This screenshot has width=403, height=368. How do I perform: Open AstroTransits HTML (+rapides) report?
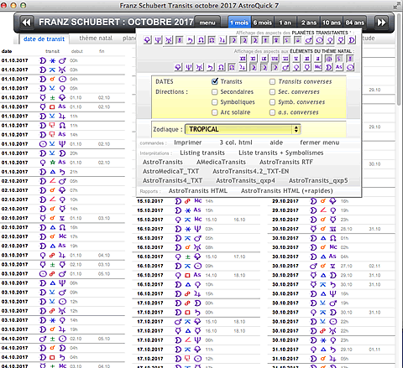(x=287, y=190)
